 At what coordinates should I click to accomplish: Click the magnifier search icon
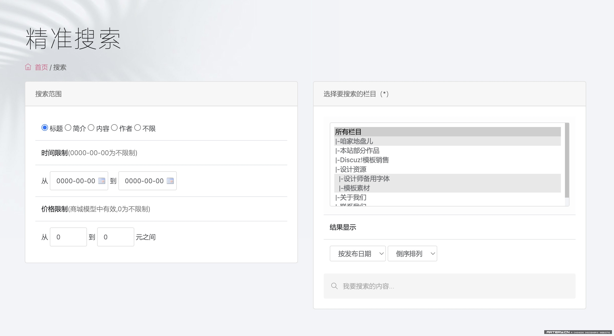click(x=334, y=286)
